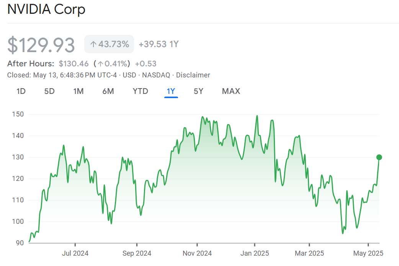Click the +39.53 1Y change text
Image resolution: width=399 pixels, height=266 pixels.
point(159,44)
